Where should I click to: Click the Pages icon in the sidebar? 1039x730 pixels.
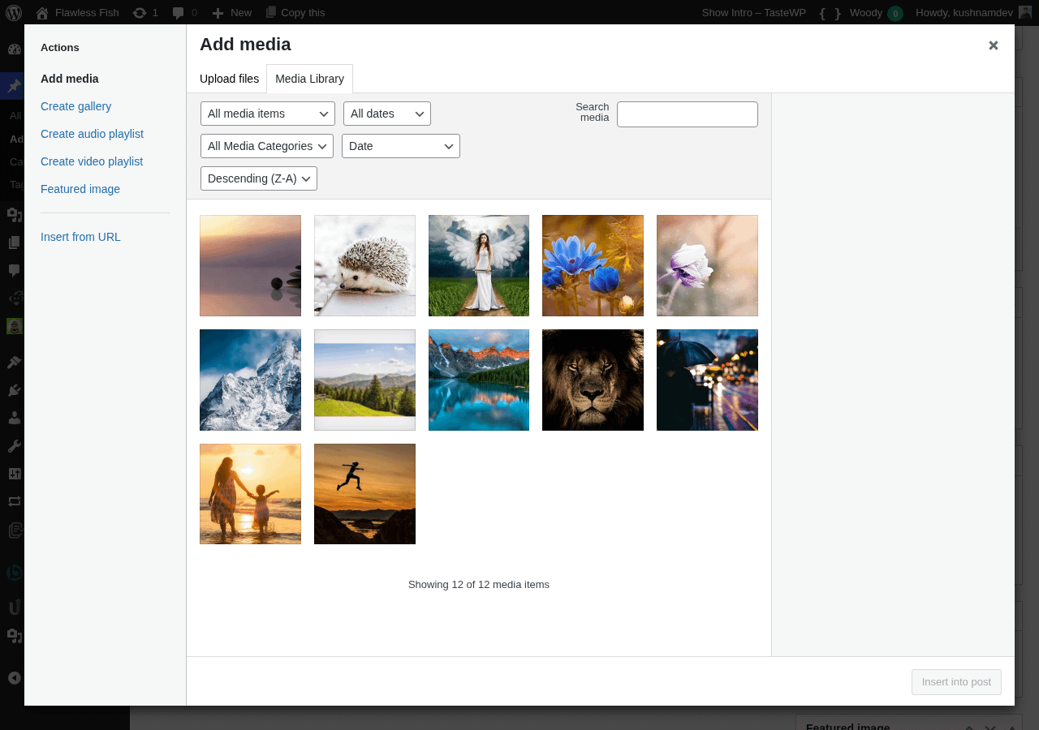[x=14, y=242]
